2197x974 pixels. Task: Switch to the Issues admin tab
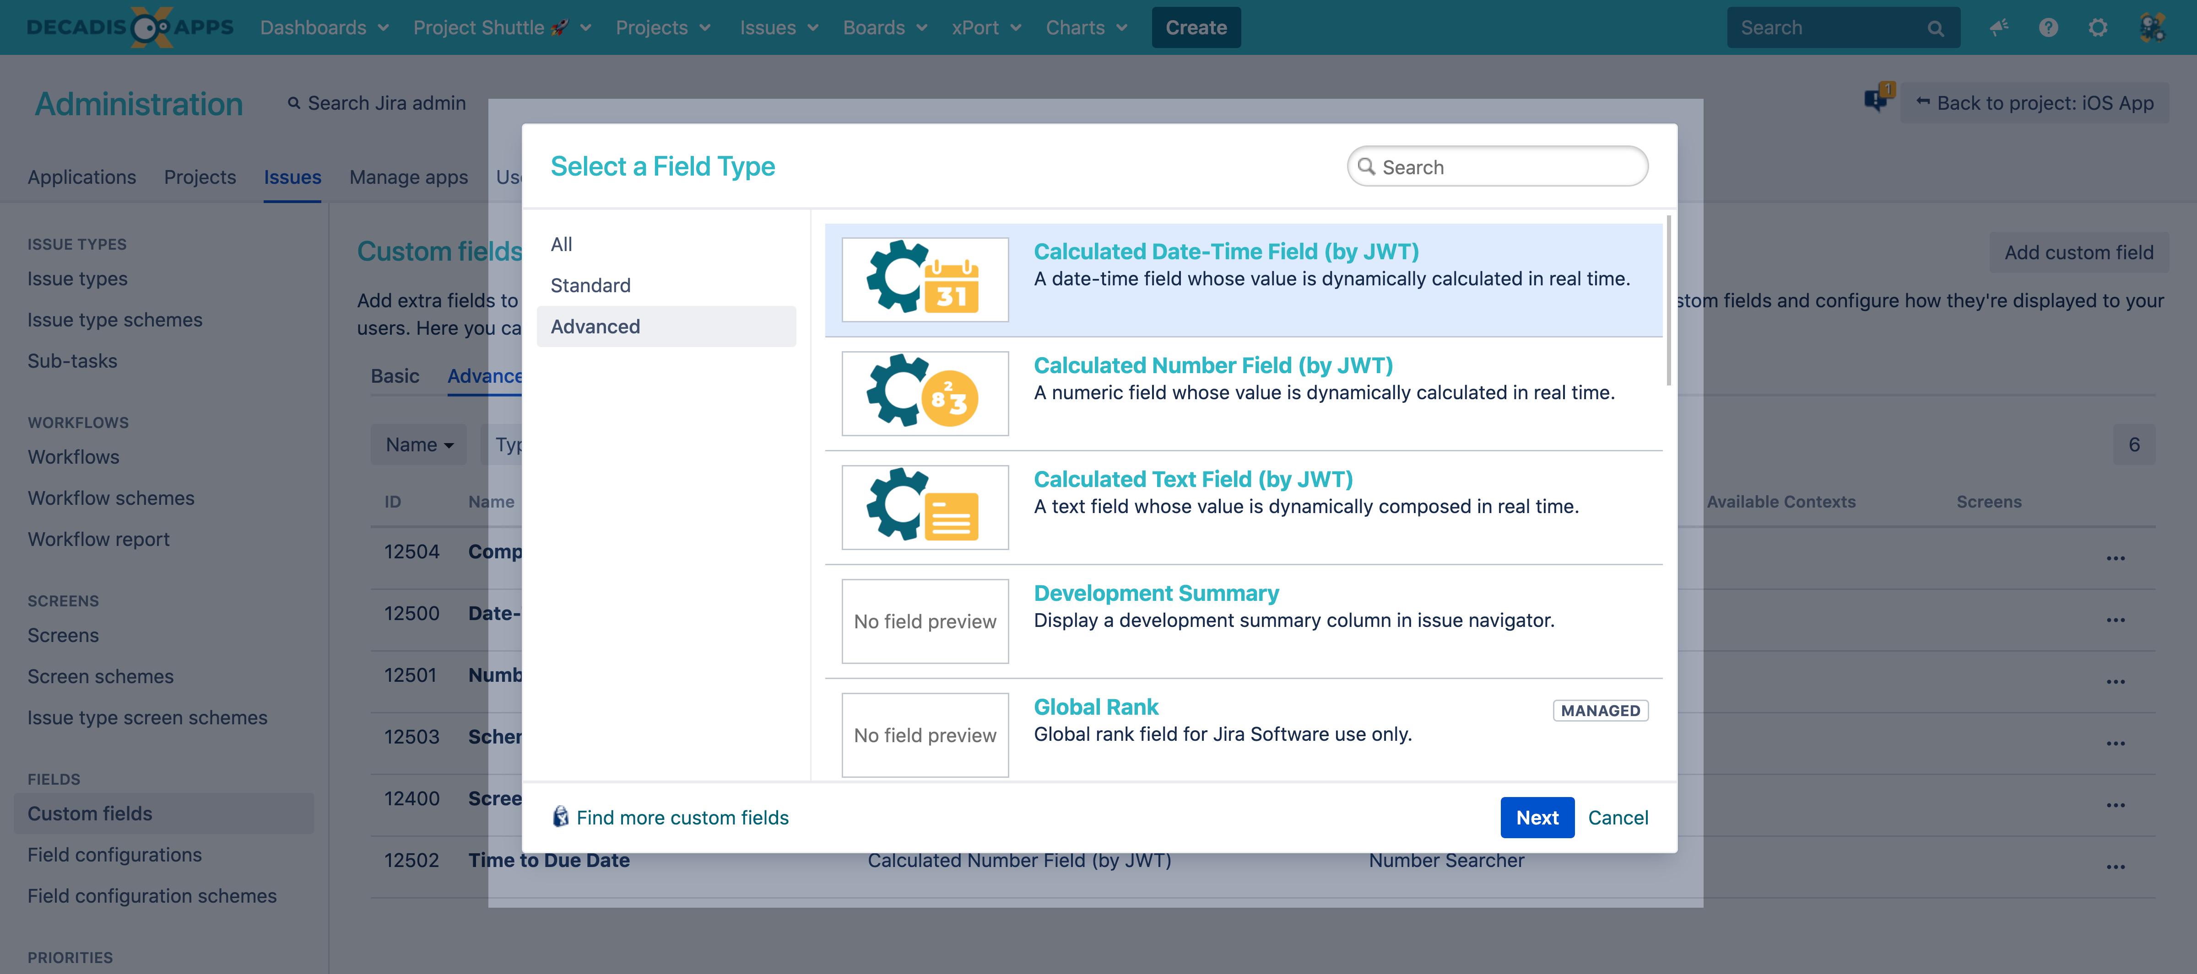pyautogui.click(x=292, y=177)
